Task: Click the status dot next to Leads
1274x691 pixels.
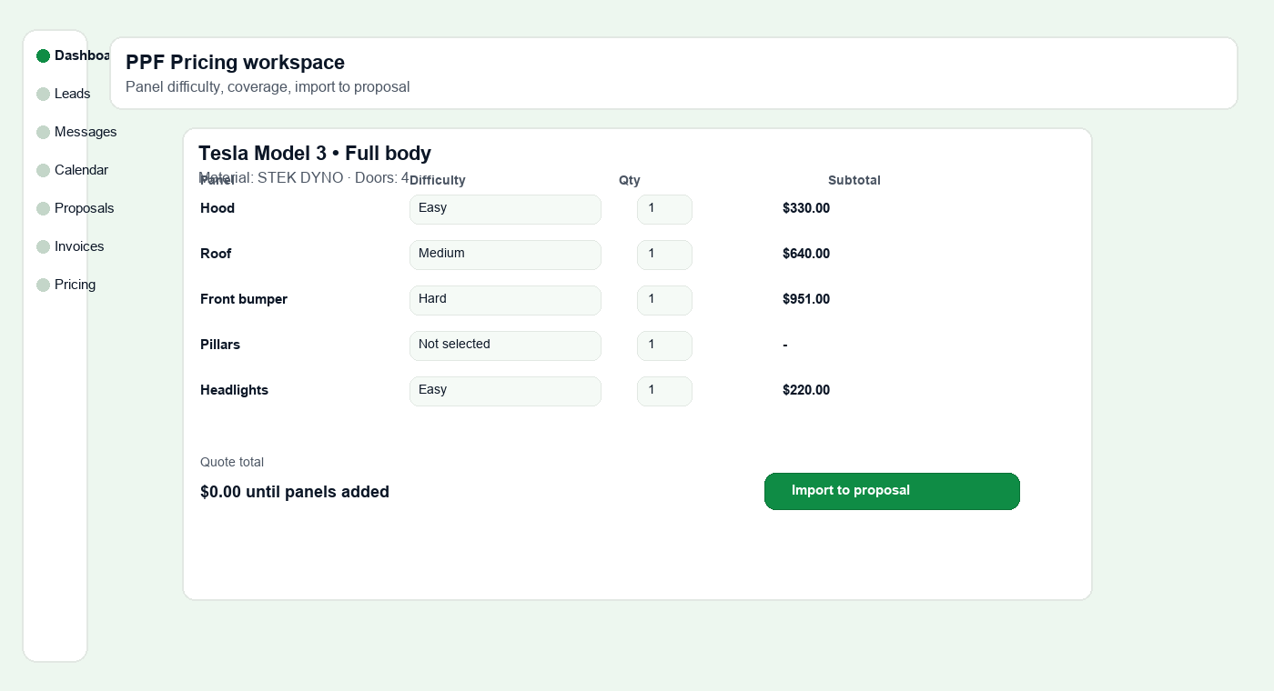Action: [x=44, y=94]
